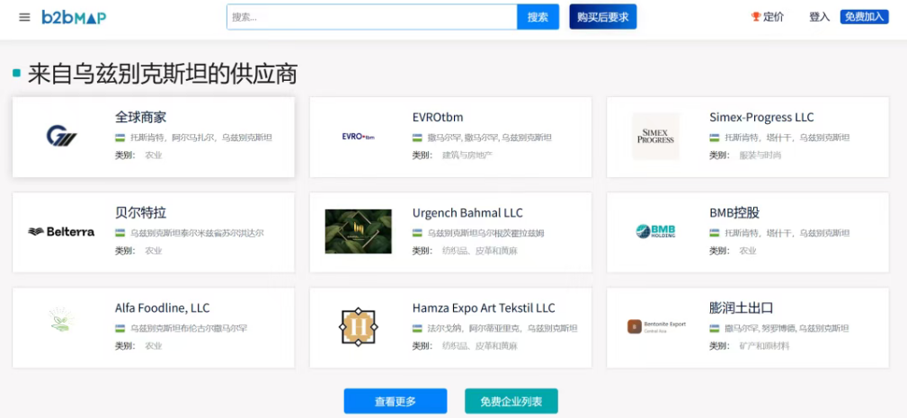
Task: Click flag icon in 膨润土出口 card
Action: point(715,328)
